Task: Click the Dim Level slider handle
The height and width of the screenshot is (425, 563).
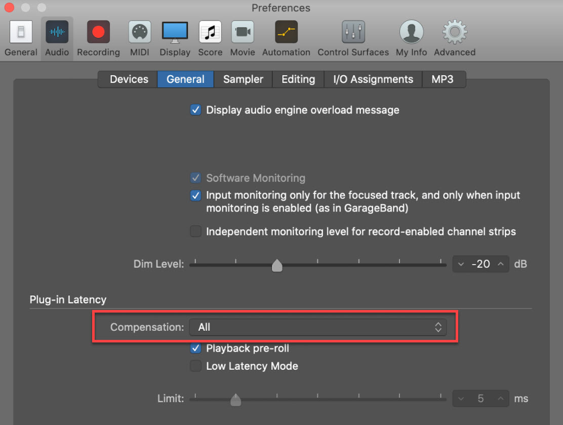Action: [277, 265]
